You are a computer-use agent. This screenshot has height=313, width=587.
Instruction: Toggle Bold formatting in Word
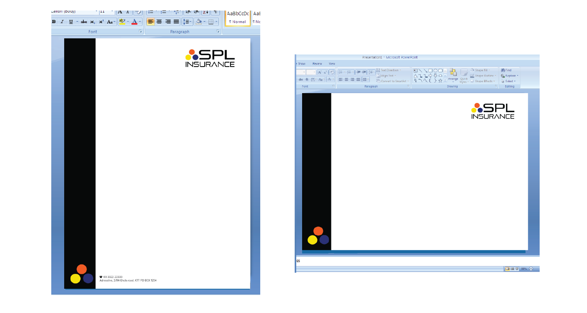point(54,22)
